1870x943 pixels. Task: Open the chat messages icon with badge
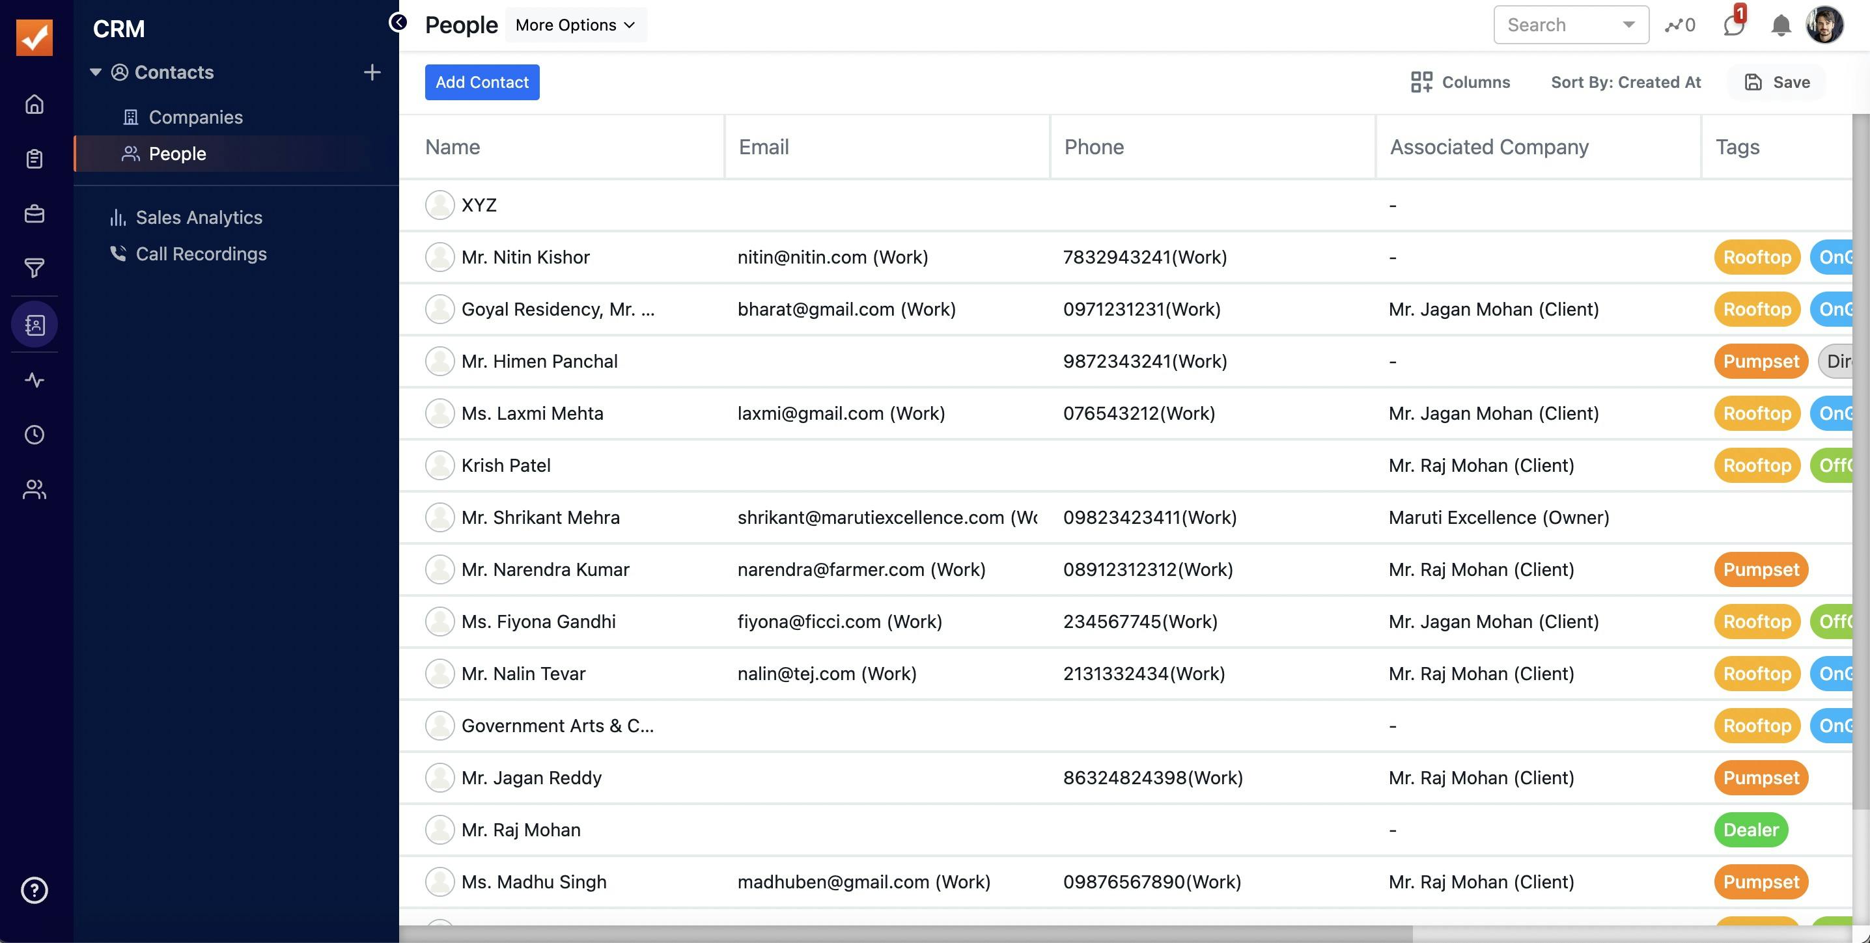pyautogui.click(x=1733, y=25)
